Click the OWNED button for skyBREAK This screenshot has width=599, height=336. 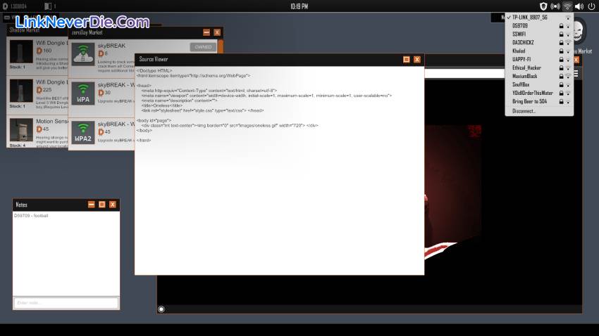click(203, 47)
